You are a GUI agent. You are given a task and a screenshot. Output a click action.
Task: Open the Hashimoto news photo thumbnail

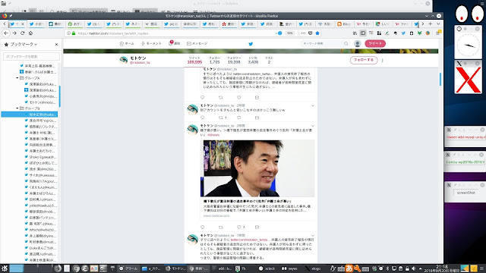click(257, 168)
